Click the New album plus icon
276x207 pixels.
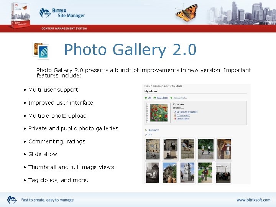click(x=155, y=98)
